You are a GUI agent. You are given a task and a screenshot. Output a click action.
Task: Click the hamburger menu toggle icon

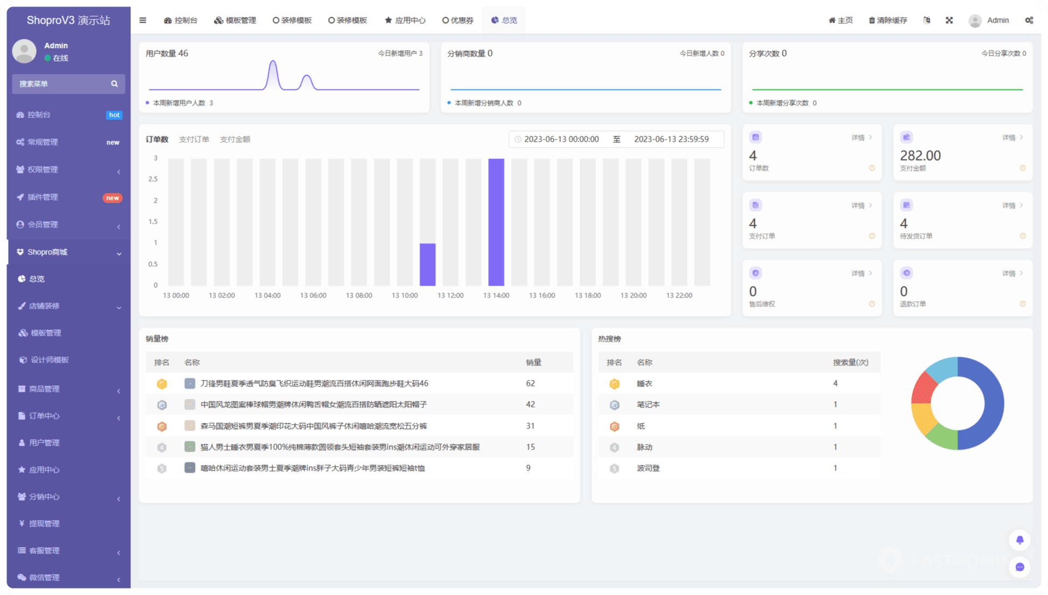pyautogui.click(x=143, y=20)
